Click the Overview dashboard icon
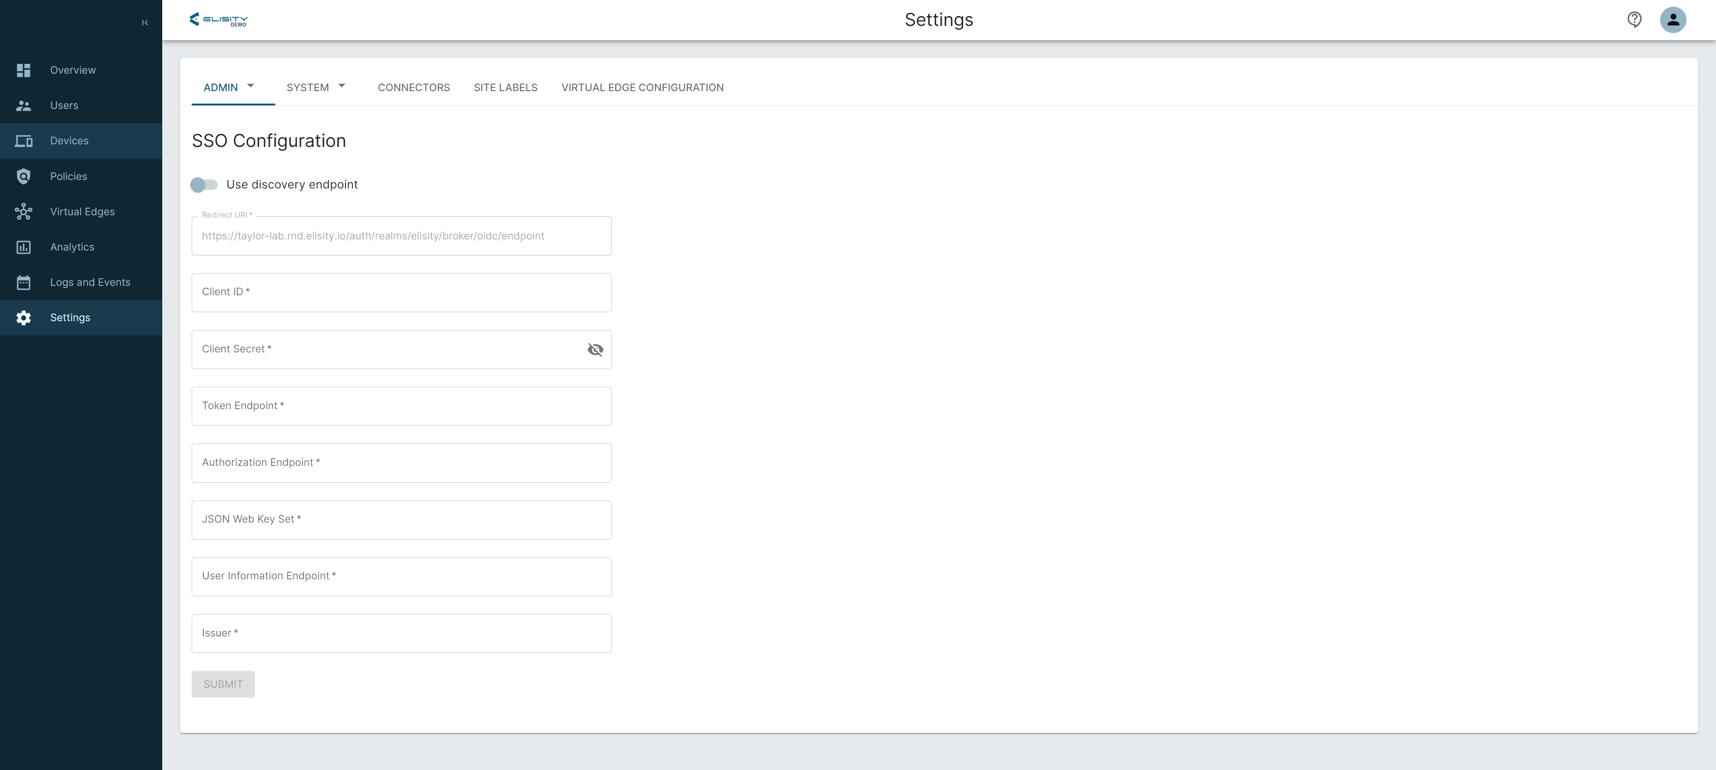Screen dimensions: 1716x770 [x=23, y=70]
